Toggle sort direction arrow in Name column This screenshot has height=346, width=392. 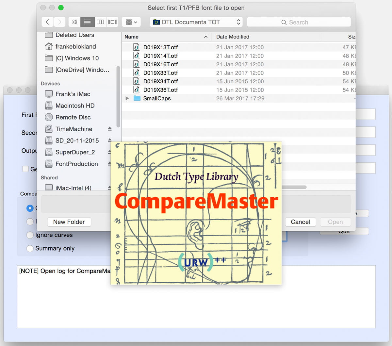[206, 37]
